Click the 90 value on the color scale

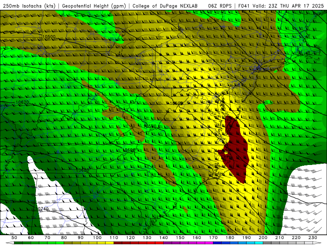point(81,238)
